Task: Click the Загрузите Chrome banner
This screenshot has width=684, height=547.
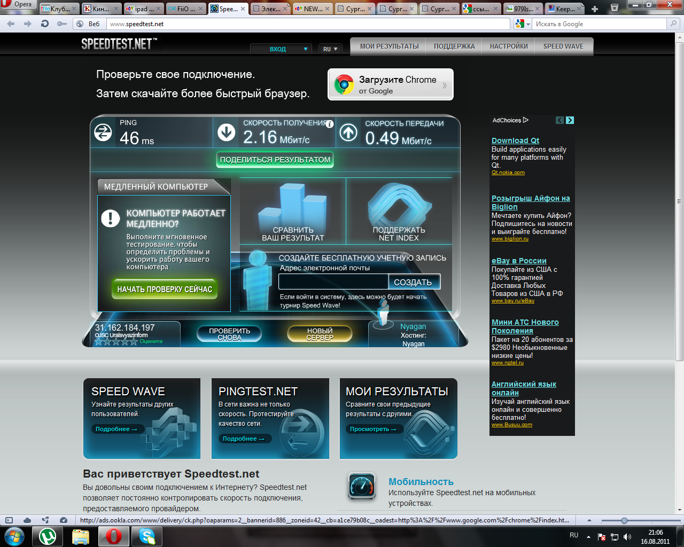Action: pos(391,84)
